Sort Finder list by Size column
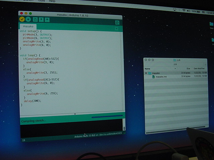The width and height of the screenshot is (214, 160). click(188, 69)
